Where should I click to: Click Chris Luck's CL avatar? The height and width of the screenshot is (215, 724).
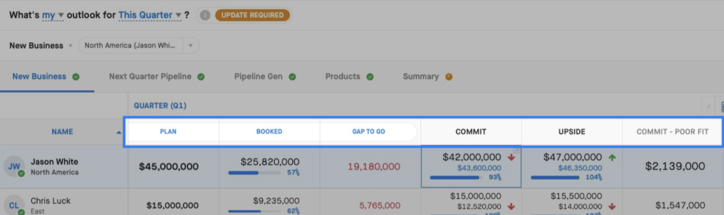(x=14, y=205)
